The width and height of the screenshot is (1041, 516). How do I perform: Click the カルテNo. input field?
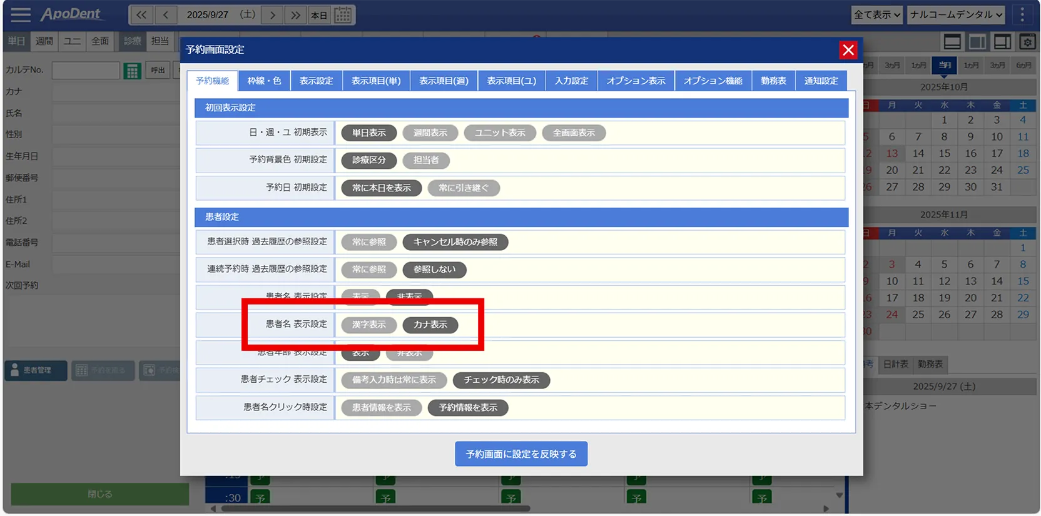86,70
